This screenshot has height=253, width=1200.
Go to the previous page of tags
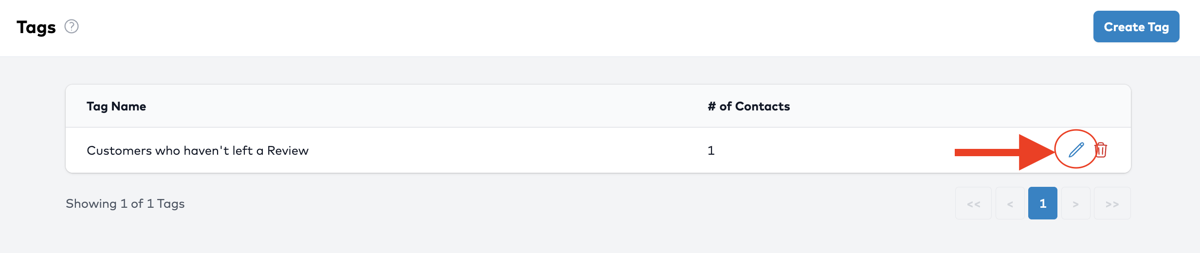pyautogui.click(x=1010, y=203)
